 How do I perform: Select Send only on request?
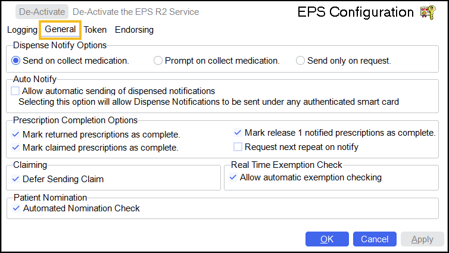click(x=300, y=61)
